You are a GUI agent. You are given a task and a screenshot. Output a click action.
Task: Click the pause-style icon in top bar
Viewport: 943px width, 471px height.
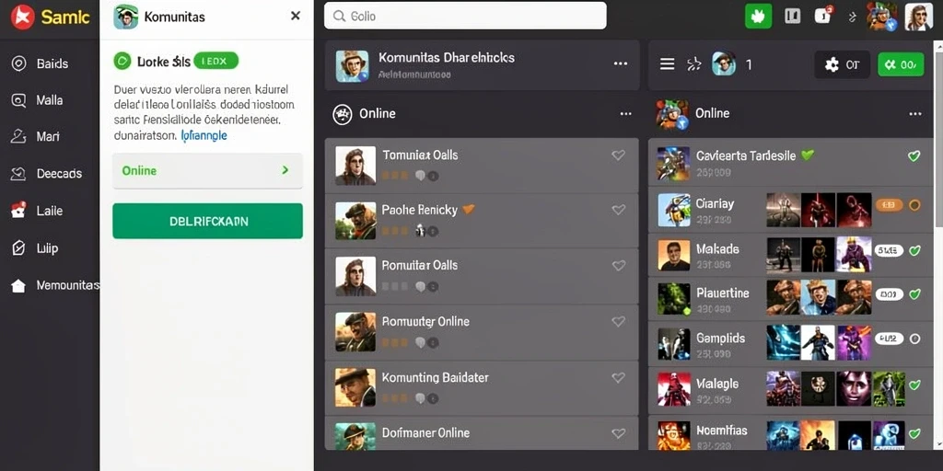792,17
